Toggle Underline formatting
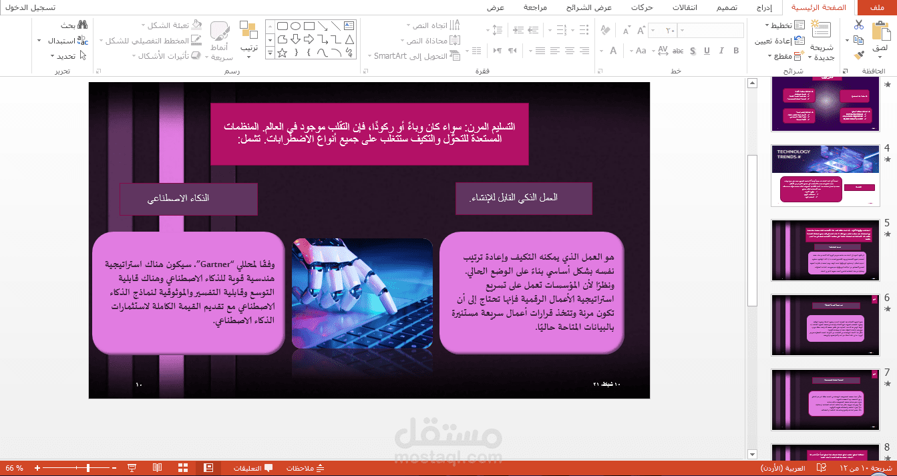 coord(705,51)
